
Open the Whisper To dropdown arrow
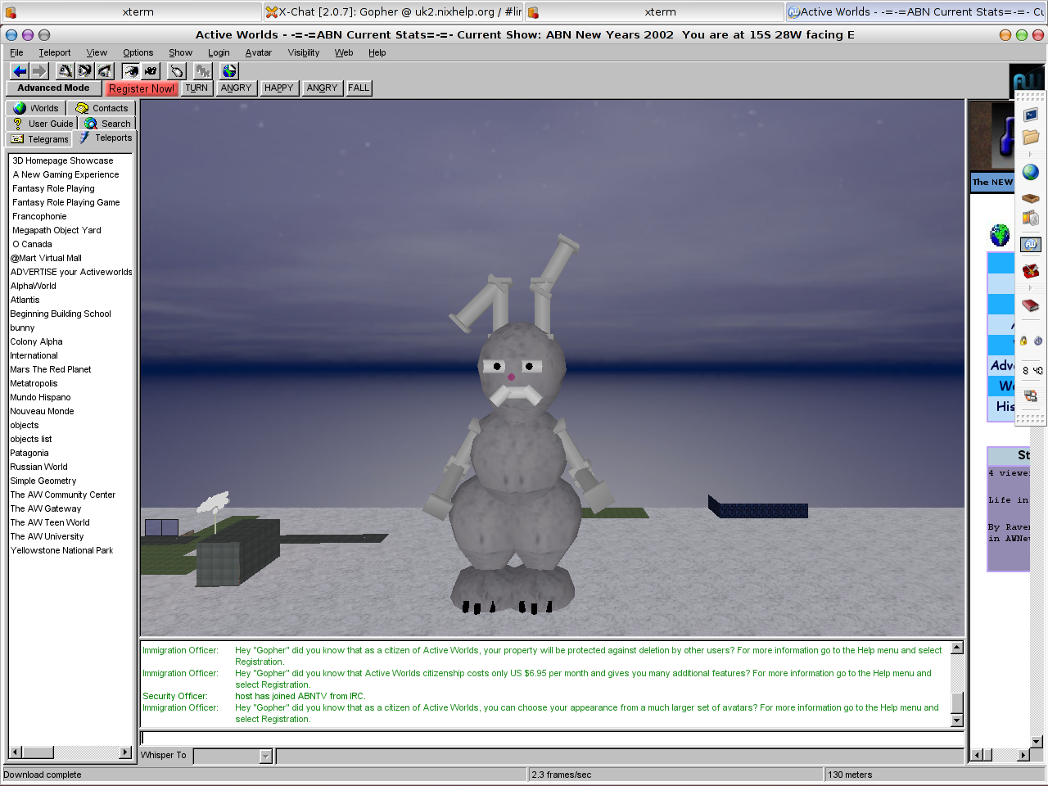point(265,757)
